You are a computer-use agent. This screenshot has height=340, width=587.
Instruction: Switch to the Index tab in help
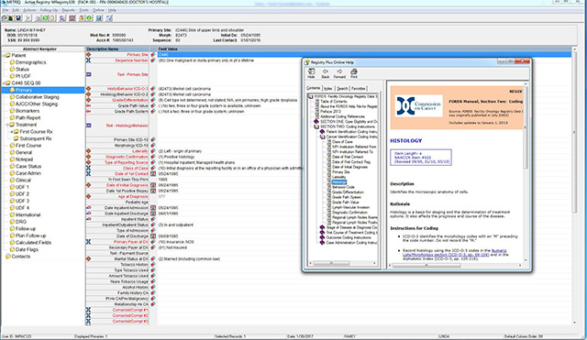click(328, 89)
